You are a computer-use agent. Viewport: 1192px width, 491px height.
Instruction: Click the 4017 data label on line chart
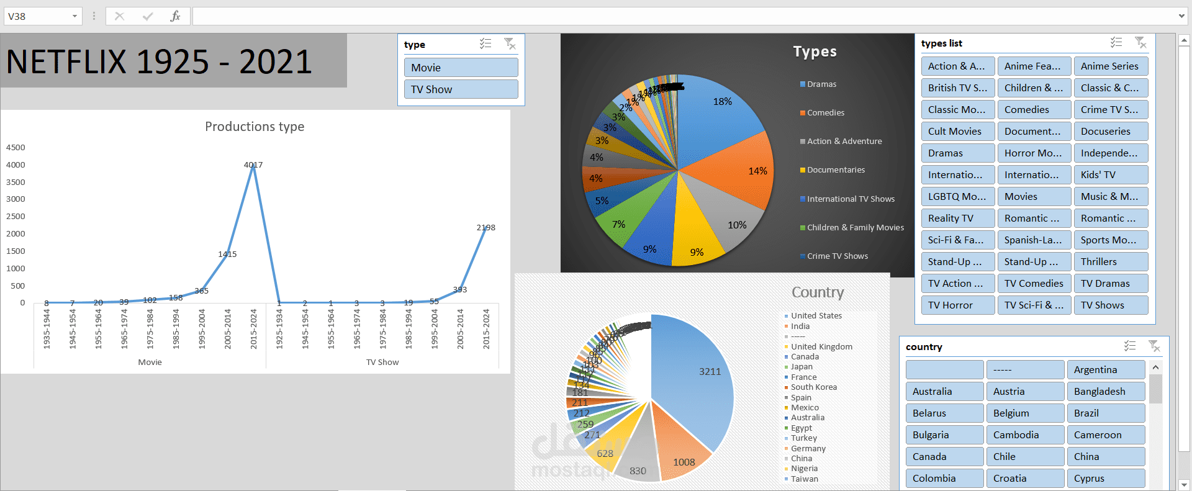(253, 165)
